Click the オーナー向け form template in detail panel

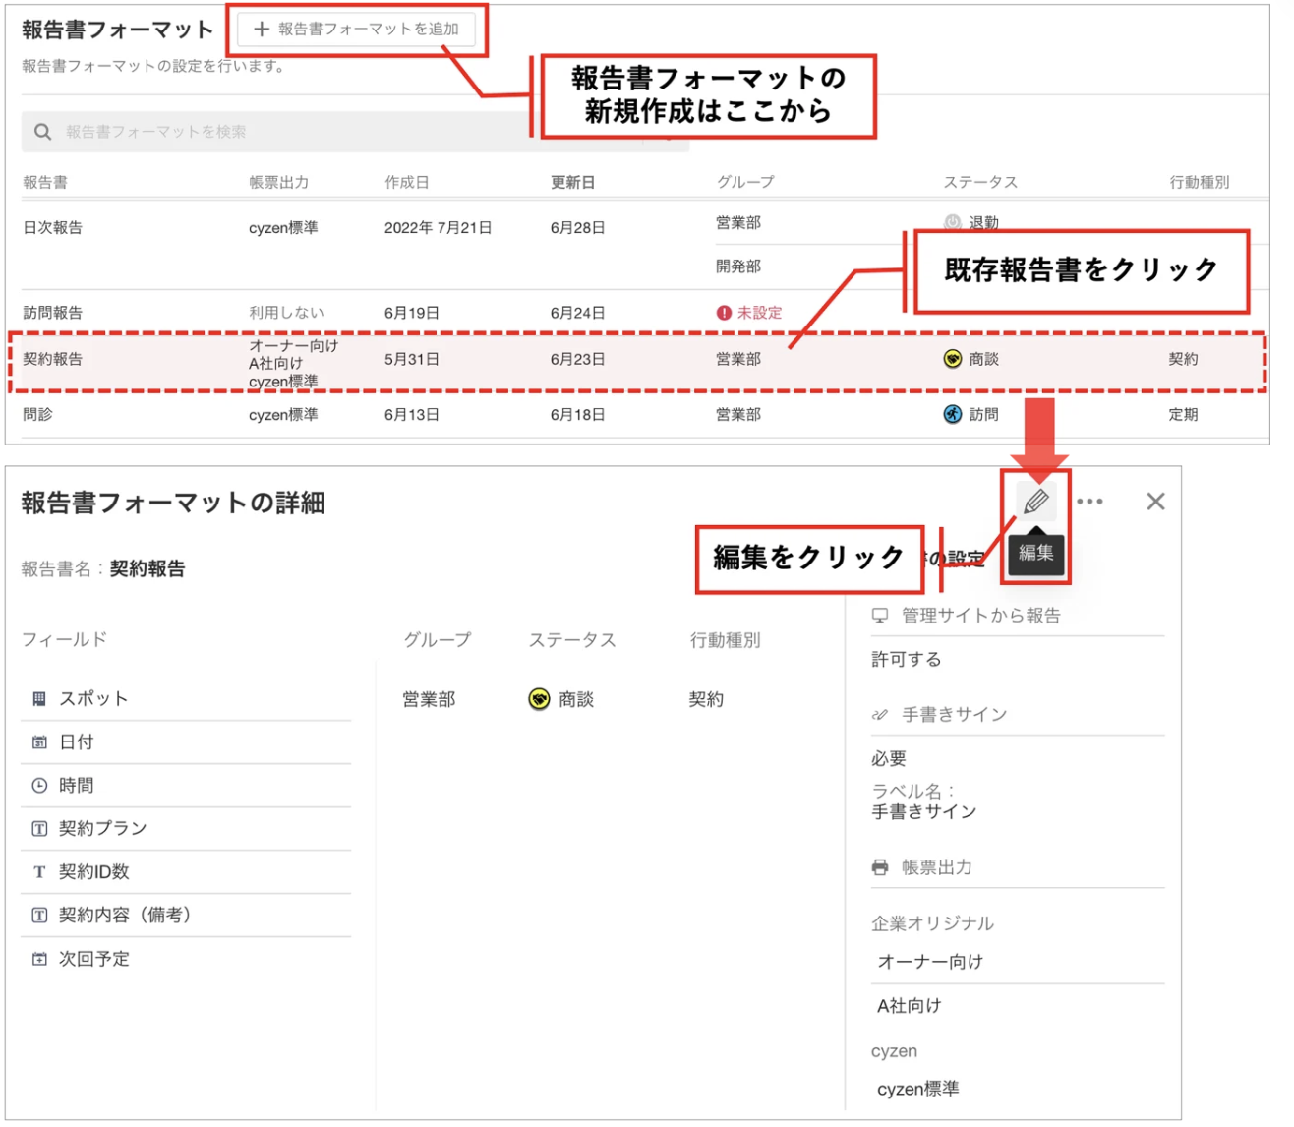tap(930, 962)
